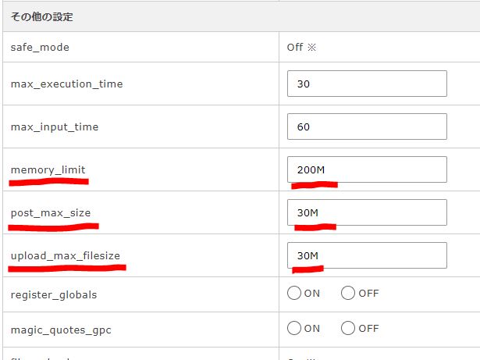Set magic_quotes_gpc to OFF radio button
Viewport: 480px width, 360px height.
[348, 328]
